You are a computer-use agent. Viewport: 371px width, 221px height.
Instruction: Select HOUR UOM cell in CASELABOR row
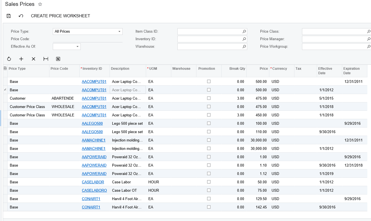(x=159, y=182)
